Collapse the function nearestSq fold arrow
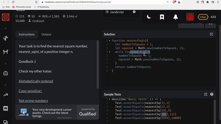This screenshot has height=124, width=221. [x=109, y=41]
